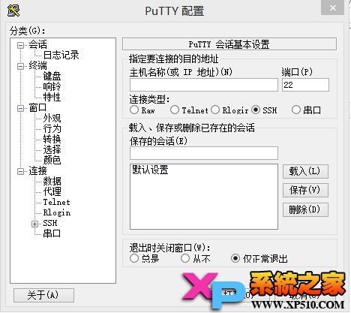This screenshot has height=313, width=351.
Task: Open 键盘 settings in tree
Action: pyautogui.click(x=52, y=76)
